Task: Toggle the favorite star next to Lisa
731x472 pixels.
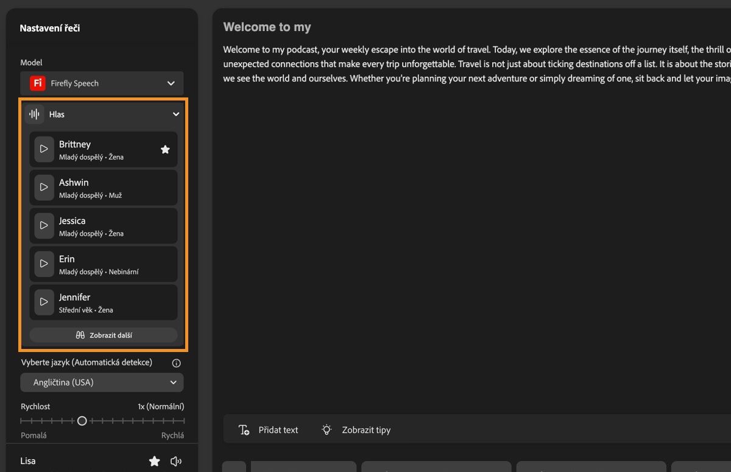Action: (155, 461)
